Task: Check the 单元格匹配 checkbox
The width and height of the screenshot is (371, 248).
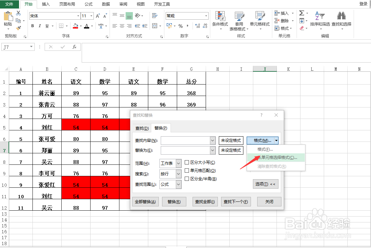Action: point(187,170)
